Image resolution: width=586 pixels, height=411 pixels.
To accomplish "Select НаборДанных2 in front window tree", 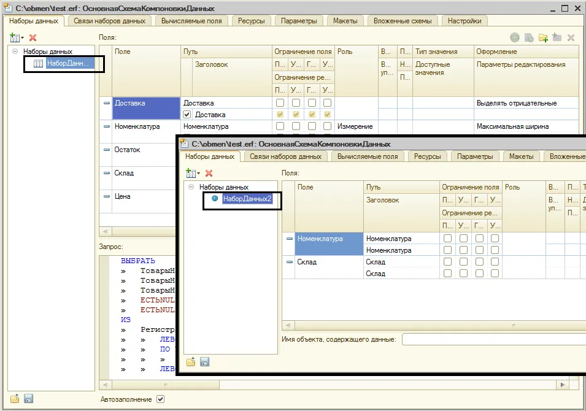I will pos(247,199).
